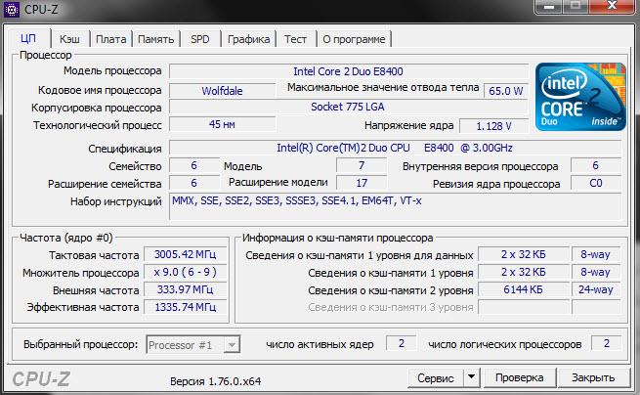
Task: Open the Графика tab
Action: click(x=248, y=39)
